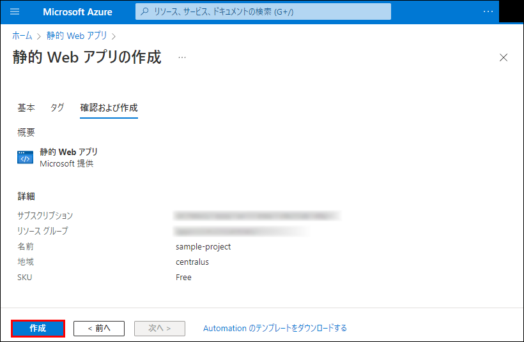Click the static web app code icon

(x=26, y=157)
